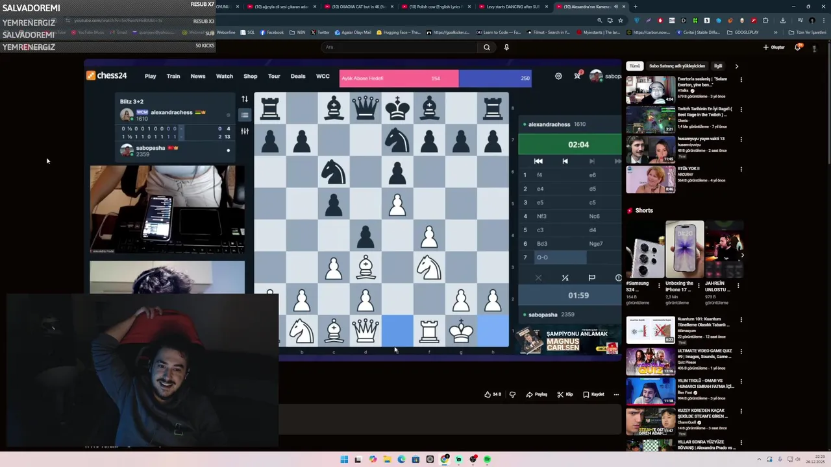The height and width of the screenshot is (467, 831).
Task: Save the video with Kaydet
Action: [x=593, y=394]
